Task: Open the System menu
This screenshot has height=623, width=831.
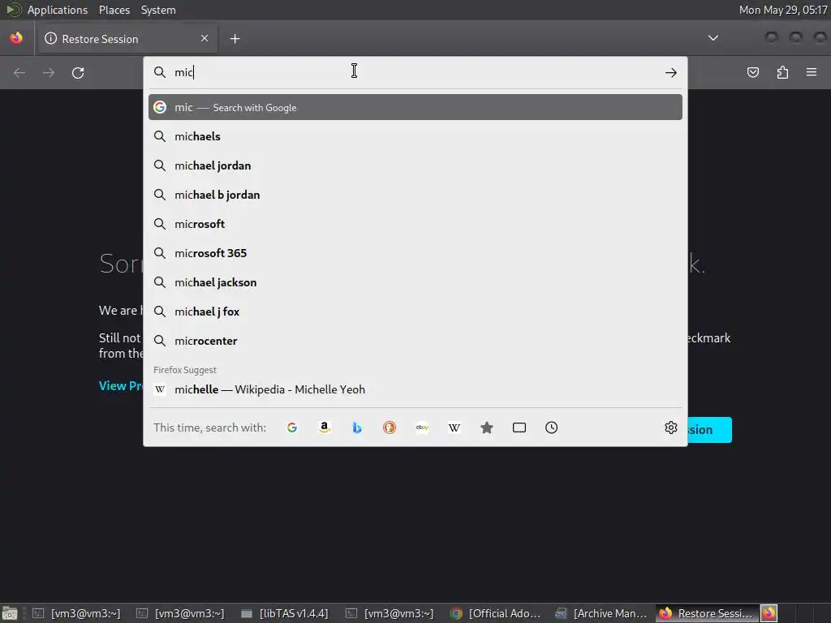Action: [x=158, y=10]
